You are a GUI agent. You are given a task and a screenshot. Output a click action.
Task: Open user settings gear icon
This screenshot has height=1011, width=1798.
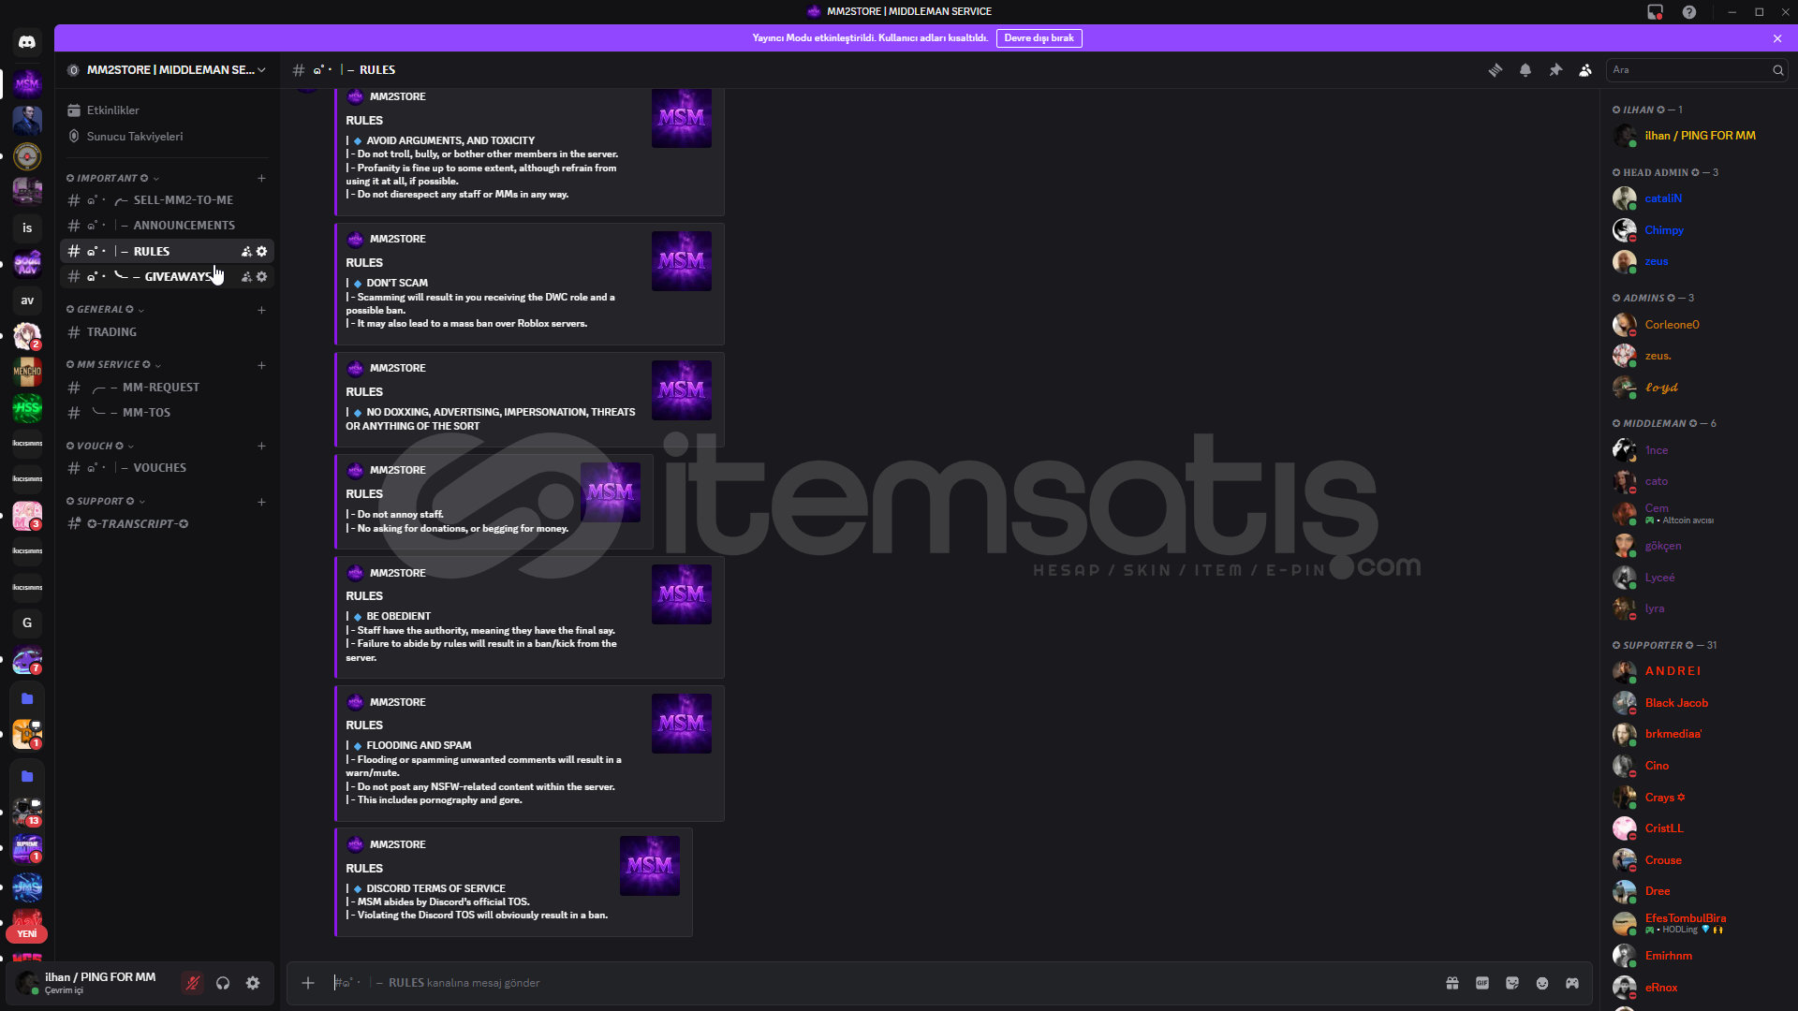click(253, 983)
